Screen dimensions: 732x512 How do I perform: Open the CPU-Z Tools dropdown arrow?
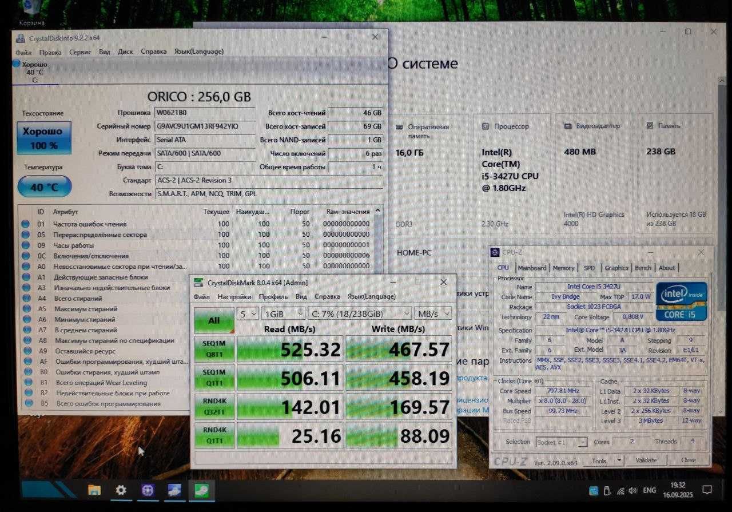pos(619,460)
